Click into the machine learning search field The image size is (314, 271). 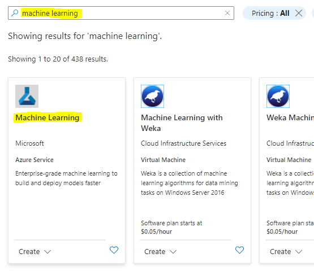(x=121, y=13)
